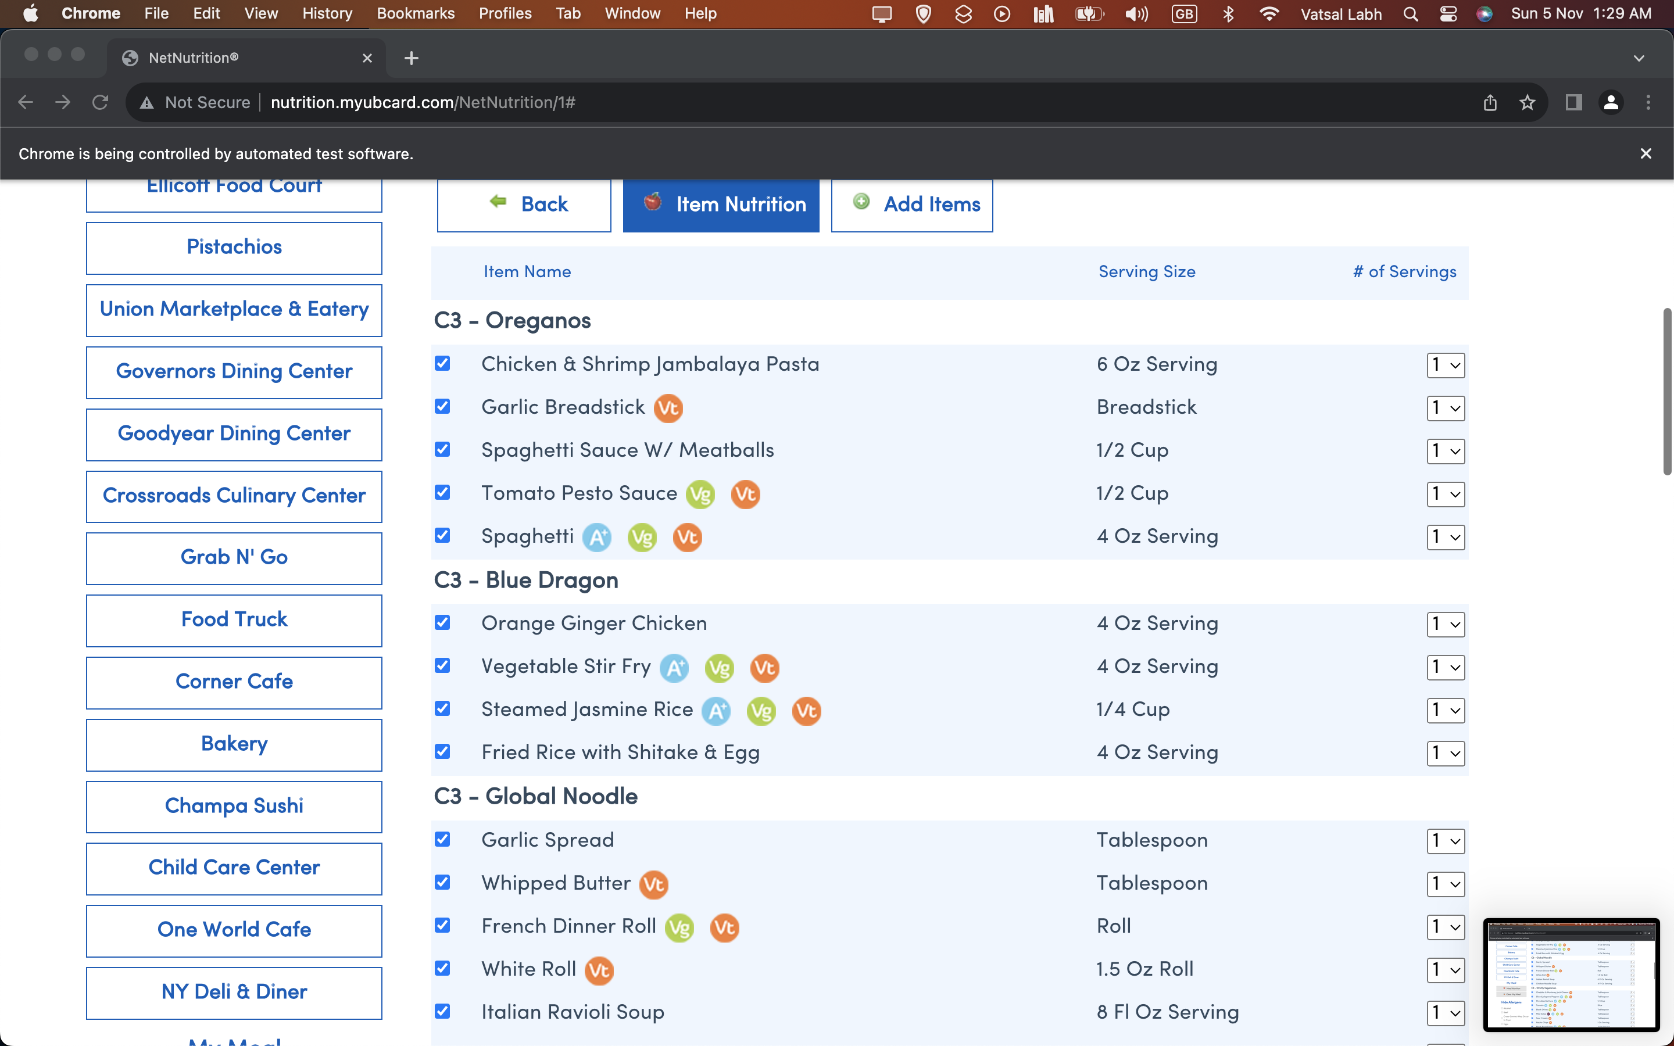This screenshot has height=1046, width=1674.
Task: Change servings for Italian Ravioli Soup
Action: (1445, 1013)
